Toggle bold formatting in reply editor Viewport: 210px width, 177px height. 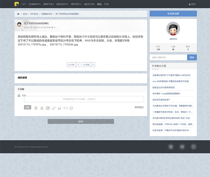click(36, 108)
